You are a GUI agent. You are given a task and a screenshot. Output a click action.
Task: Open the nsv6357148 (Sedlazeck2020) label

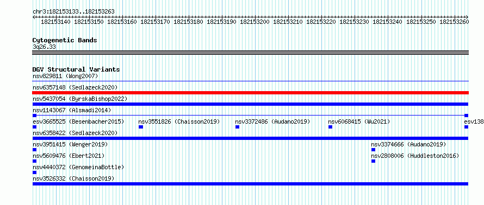75,87
